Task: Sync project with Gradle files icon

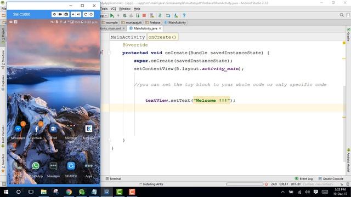Action: pyautogui.click(x=160, y=15)
